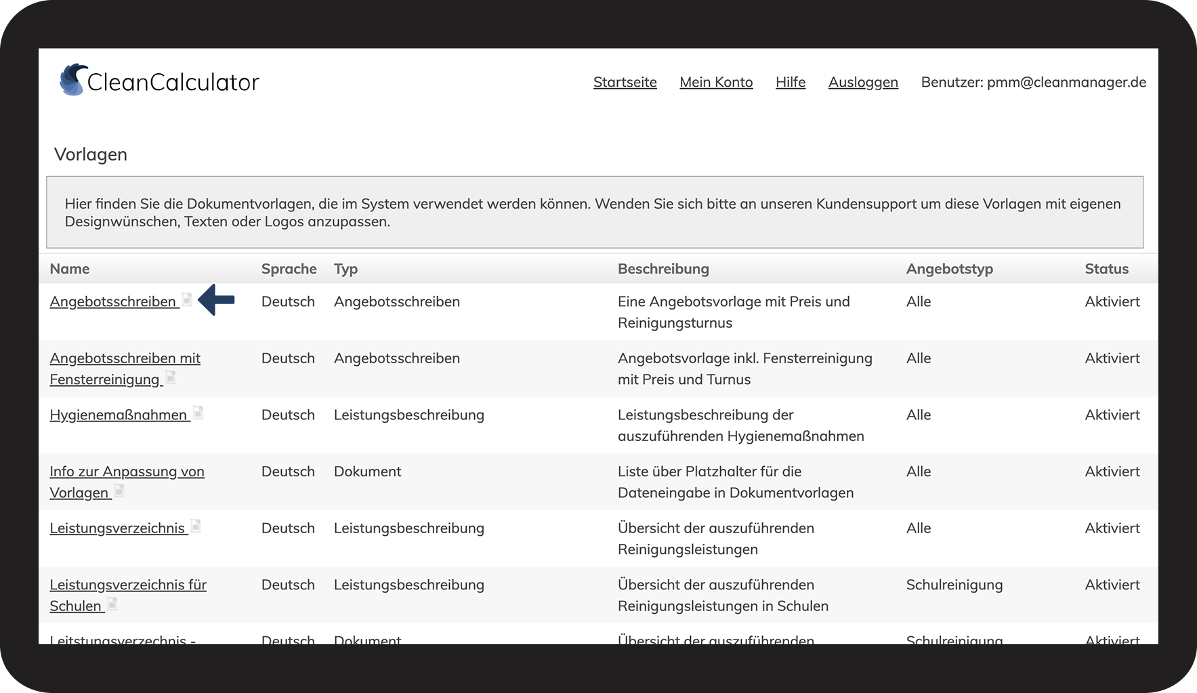Screen dimensions: 1197x693
Task: Click the Name column header
Action: pyautogui.click(x=69, y=268)
